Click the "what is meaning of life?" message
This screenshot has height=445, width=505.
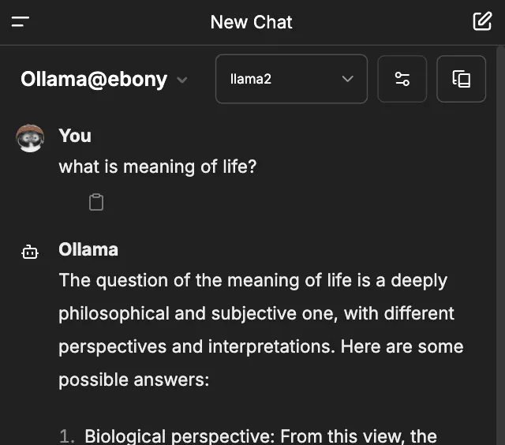(x=158, y=167)
